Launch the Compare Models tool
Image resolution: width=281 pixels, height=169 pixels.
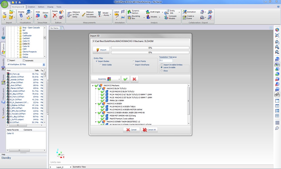click(170, 17)
